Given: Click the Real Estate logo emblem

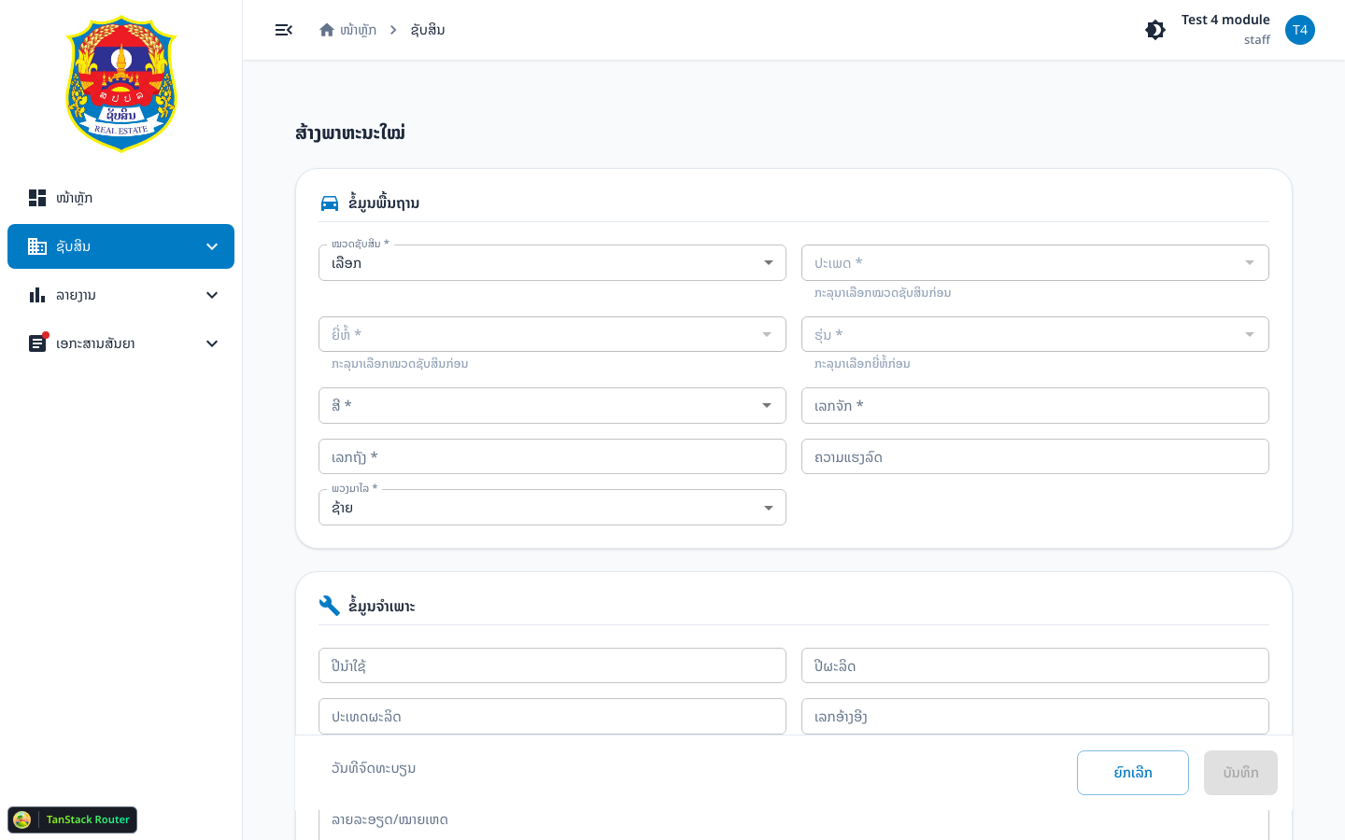Looking at the screenshot, I should (121, 84).
